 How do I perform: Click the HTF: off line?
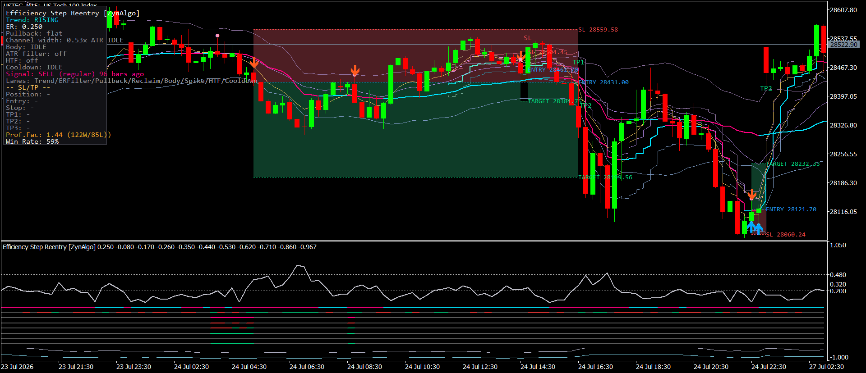click(22, 61)
